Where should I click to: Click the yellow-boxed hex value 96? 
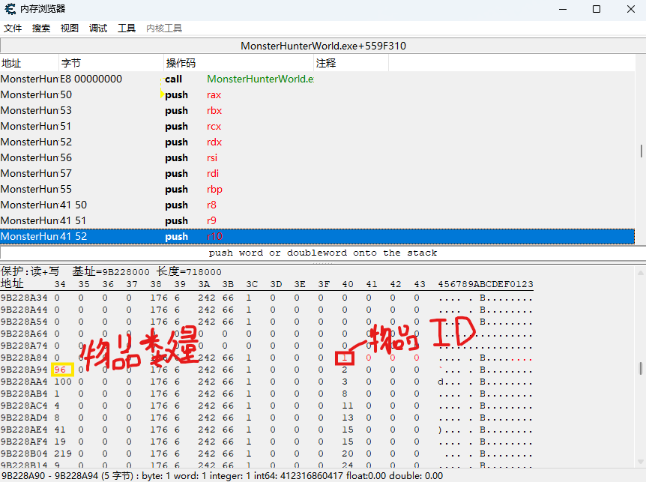point(62,370)
